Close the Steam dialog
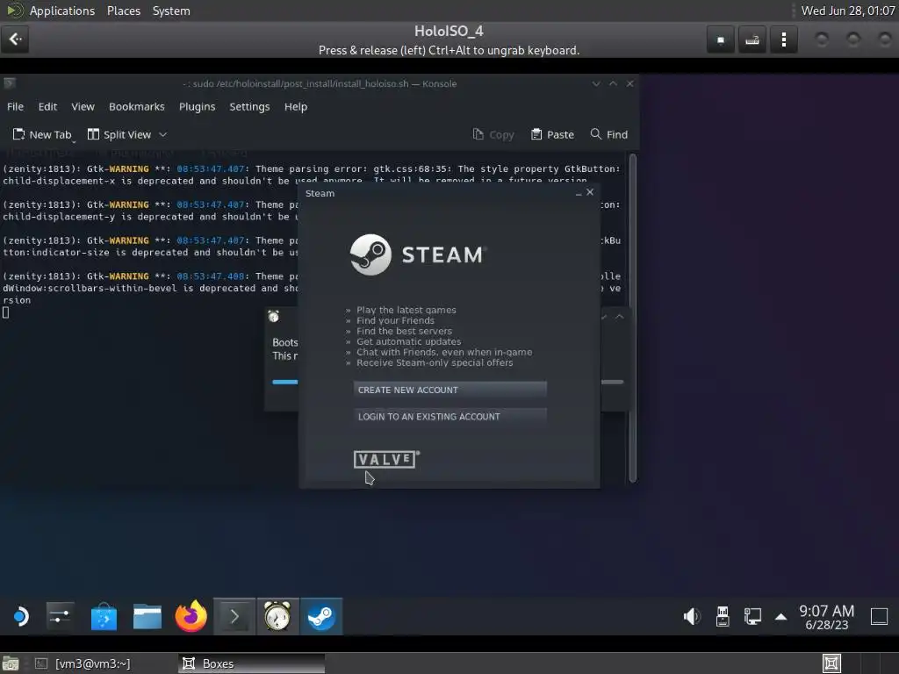The height and width of the screenshot is (674, 899). coord(590,192)
